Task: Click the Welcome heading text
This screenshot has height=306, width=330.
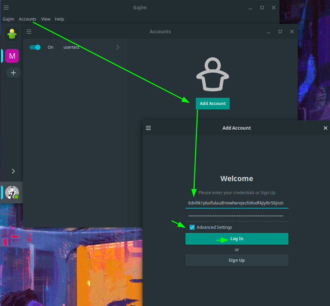Action: [237, 178]
